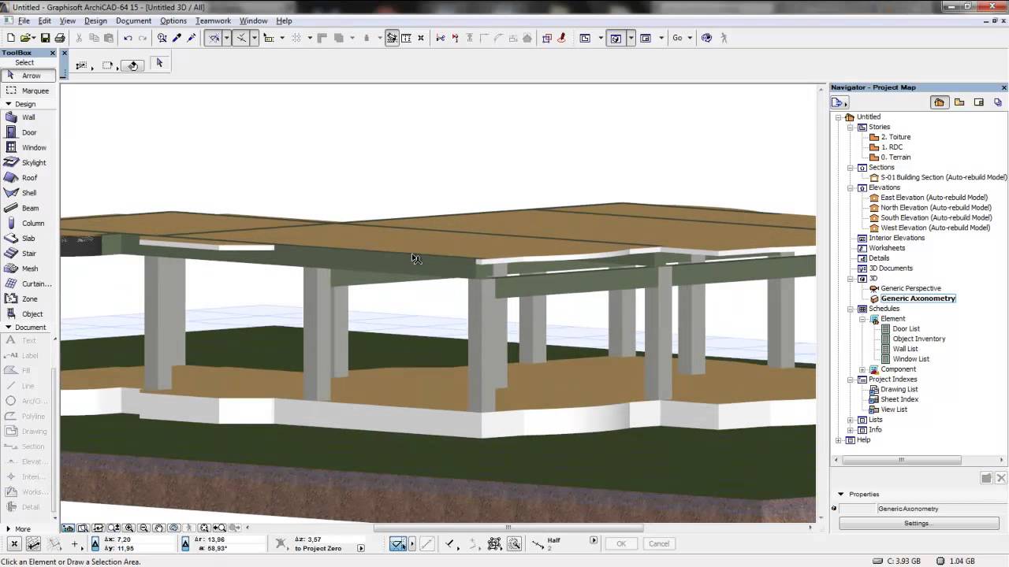The height and width of the screenshot is (567, 1009).
Task: Expand the More section in ToolBox
Action: pos(9,529)
